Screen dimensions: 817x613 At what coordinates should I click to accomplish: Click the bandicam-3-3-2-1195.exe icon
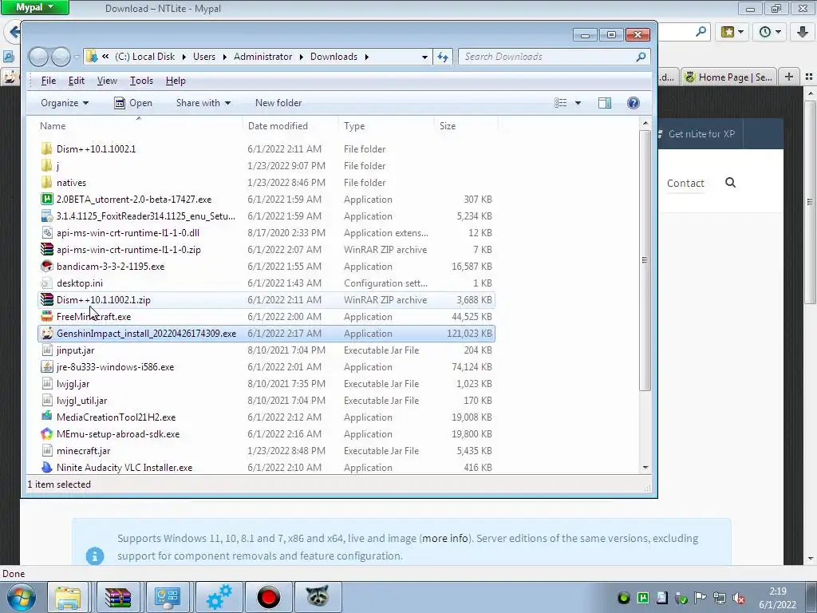[x=47, y=267]
